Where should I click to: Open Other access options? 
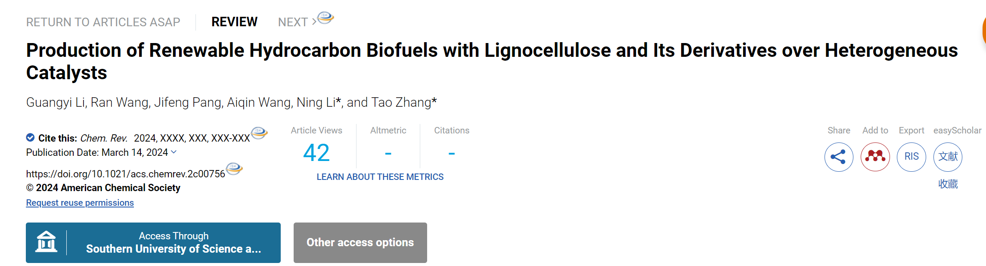click(360, 243)
